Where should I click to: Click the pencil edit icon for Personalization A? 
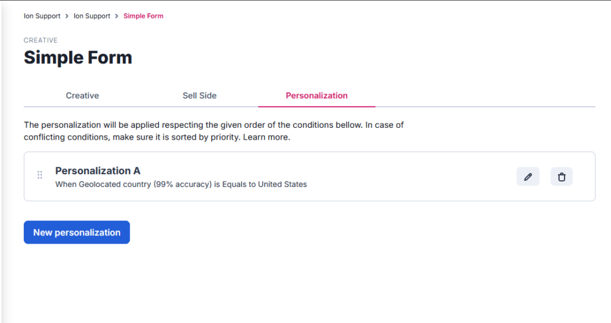tap(527, 177)
